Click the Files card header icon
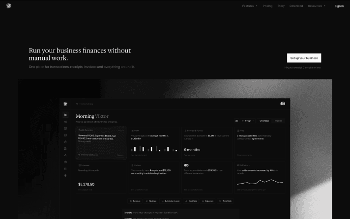 (238, 131)
